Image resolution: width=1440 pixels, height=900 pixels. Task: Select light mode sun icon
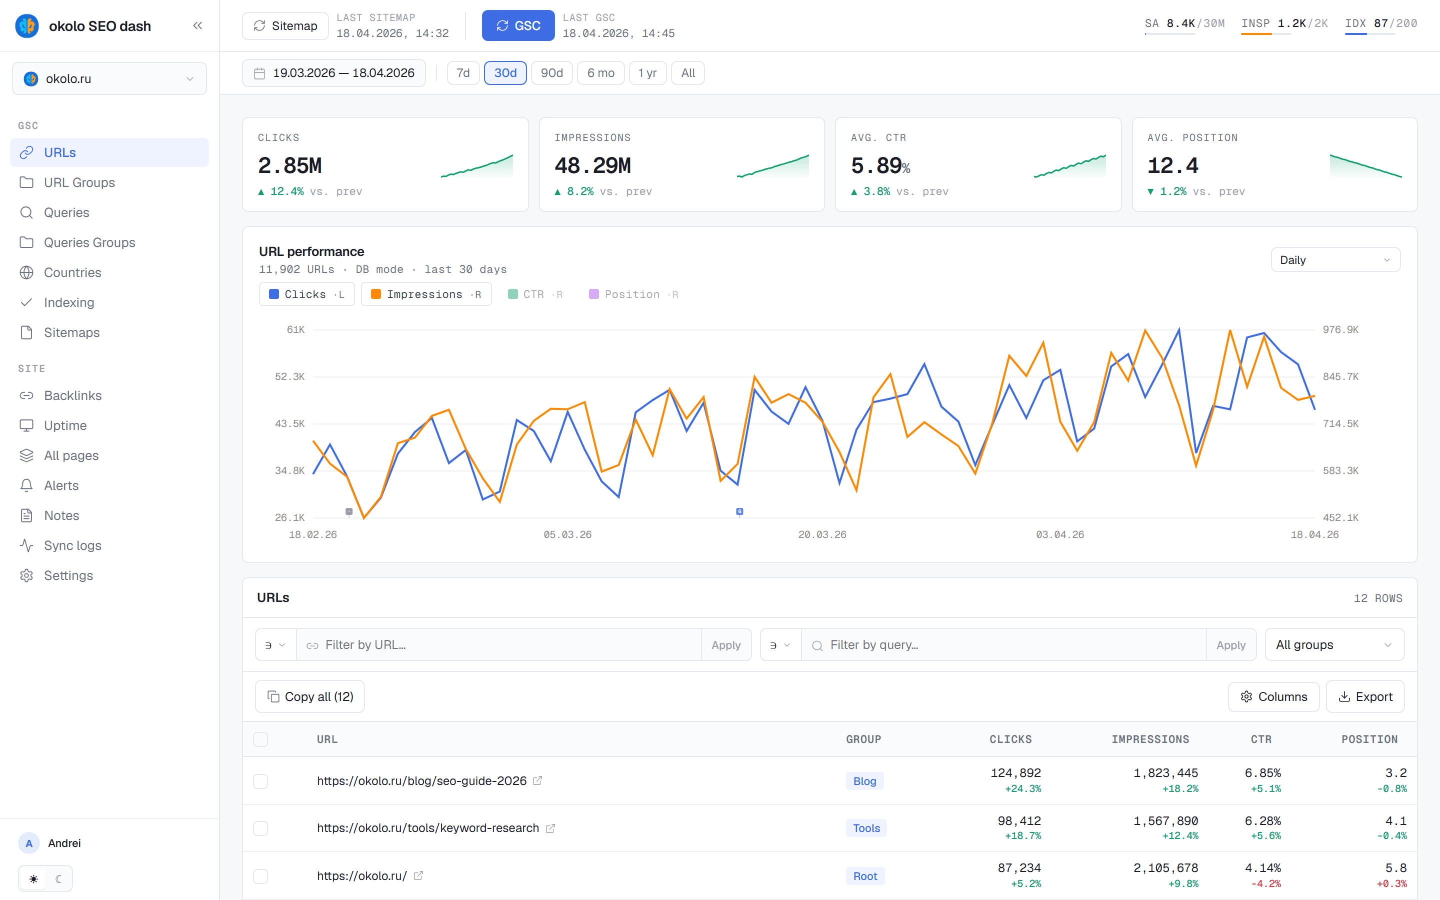coord(34,878)
